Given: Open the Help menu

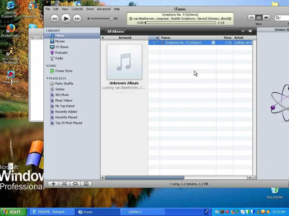Looking at the screenshot, I should click(117, 9).
